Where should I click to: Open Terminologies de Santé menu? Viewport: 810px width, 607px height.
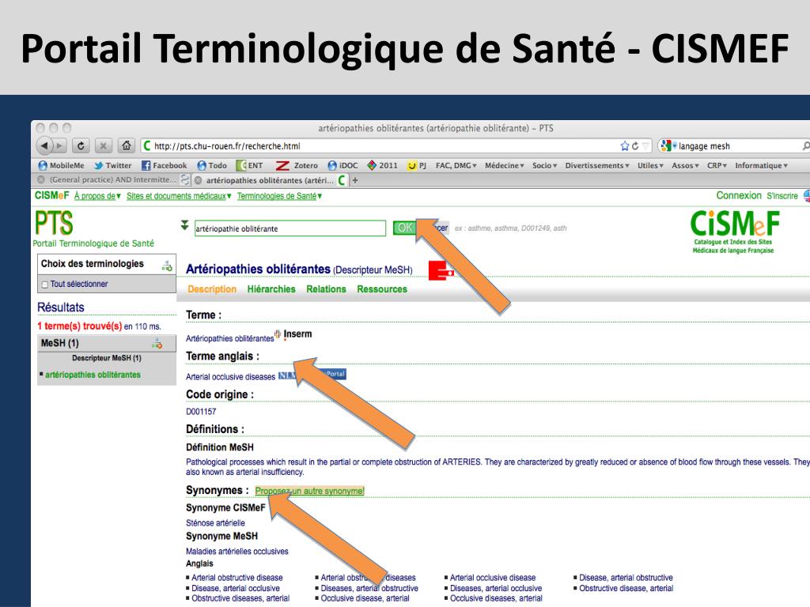tap(279, 196)
